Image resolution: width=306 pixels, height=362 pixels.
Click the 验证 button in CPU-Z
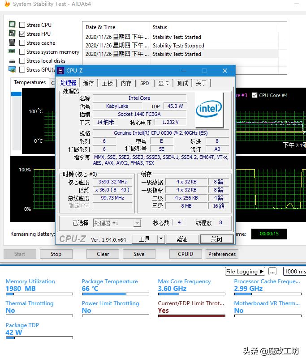click(182, 239)
